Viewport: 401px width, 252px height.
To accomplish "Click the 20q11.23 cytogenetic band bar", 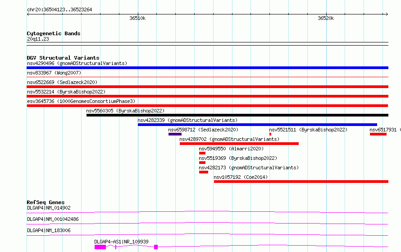I will click(x=207, y=44).
